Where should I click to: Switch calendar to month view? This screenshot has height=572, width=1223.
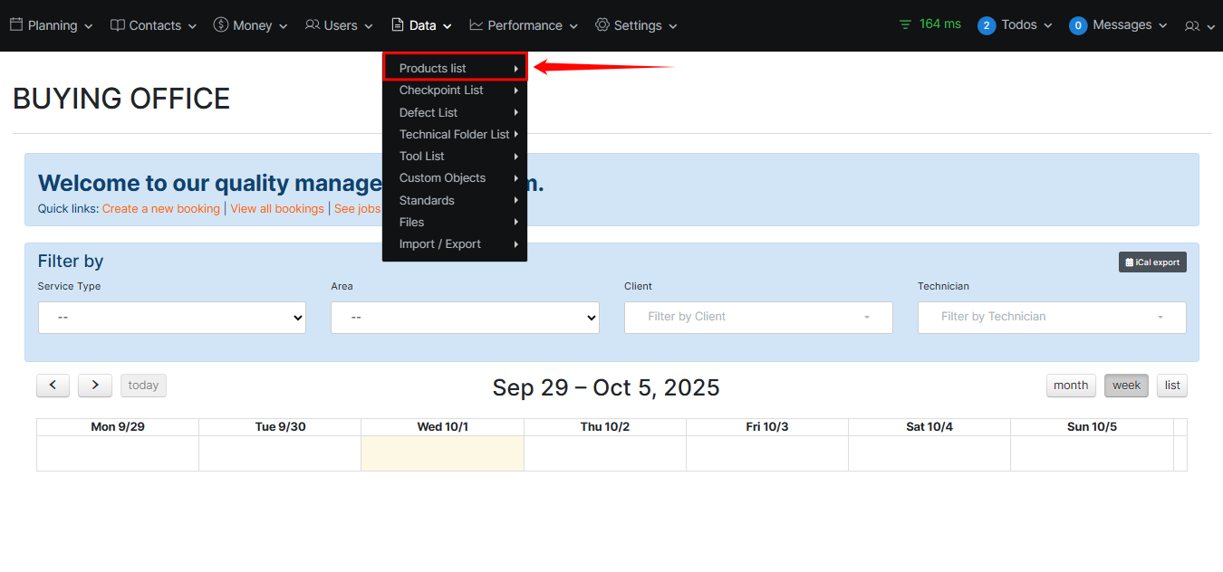[1070, 386]
